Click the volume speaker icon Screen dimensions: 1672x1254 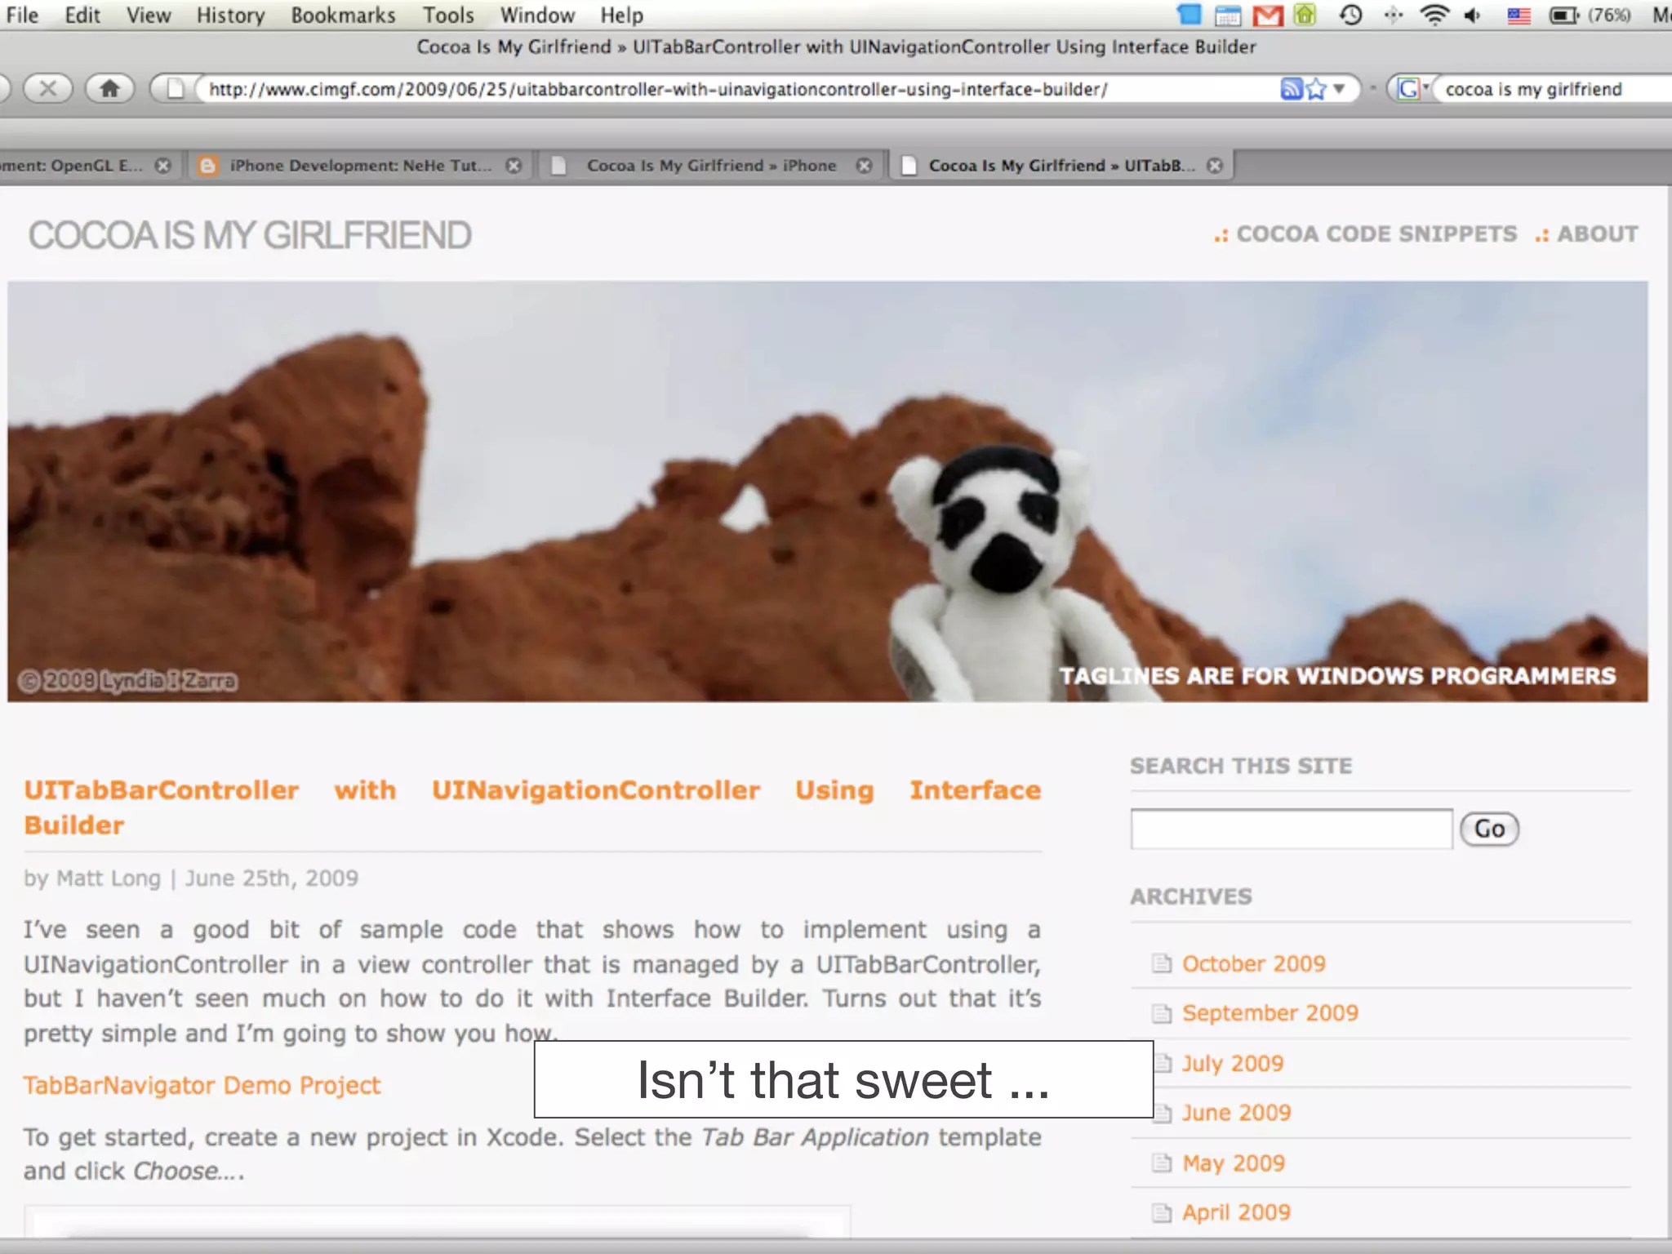(1473, 16)
